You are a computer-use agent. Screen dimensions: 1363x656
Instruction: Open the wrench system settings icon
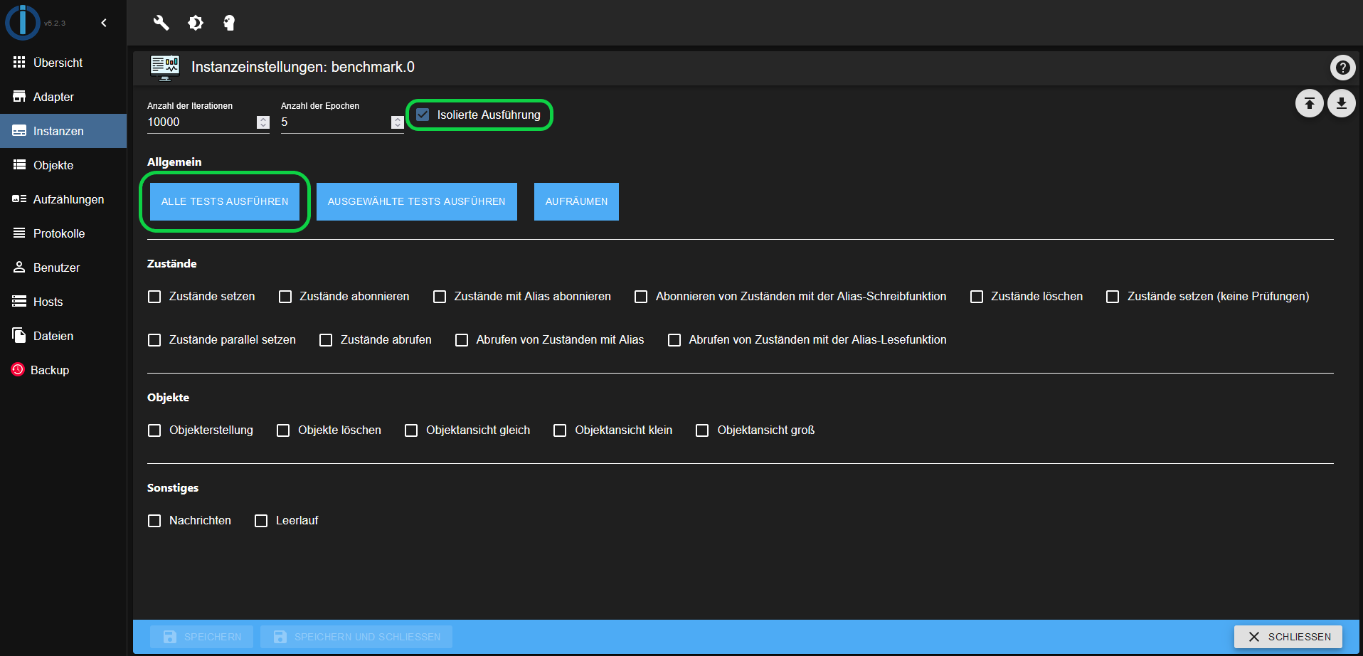pyautogui.click(x=161, y=23)
